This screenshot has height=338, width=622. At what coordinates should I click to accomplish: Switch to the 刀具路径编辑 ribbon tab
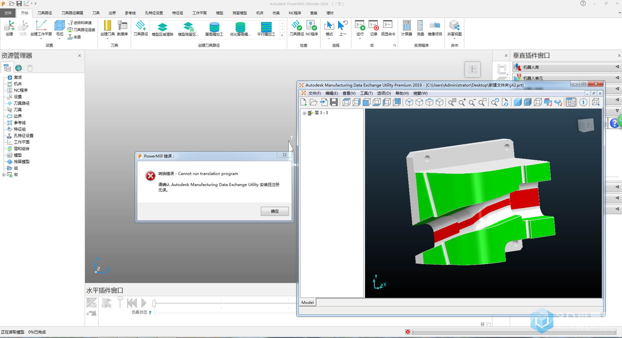pyautogui.click(x=72, y=13)
